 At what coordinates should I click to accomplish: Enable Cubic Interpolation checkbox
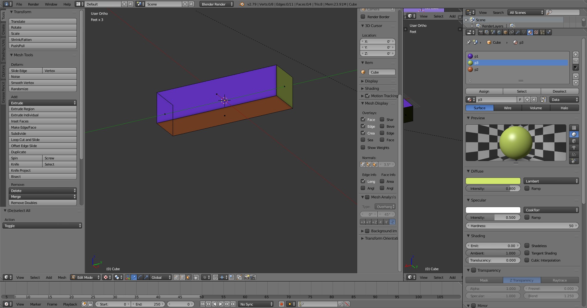[x=527, y=260]
